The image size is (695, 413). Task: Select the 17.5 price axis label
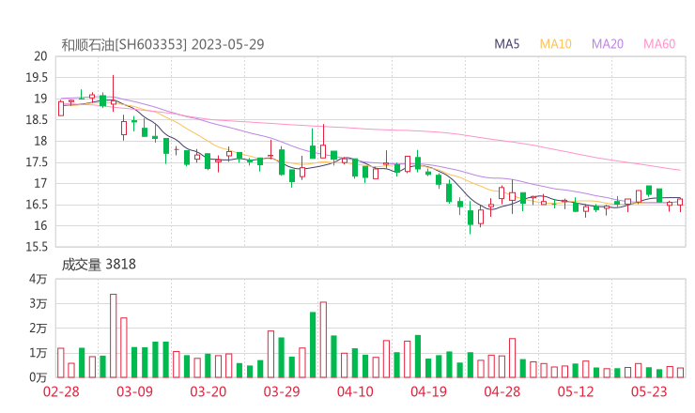click(37, 162)
